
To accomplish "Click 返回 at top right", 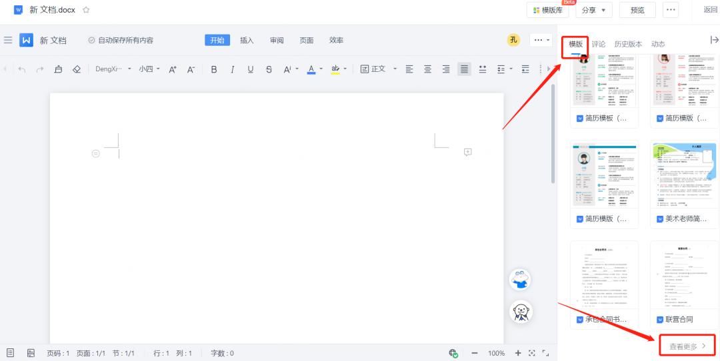I will 711,9.
